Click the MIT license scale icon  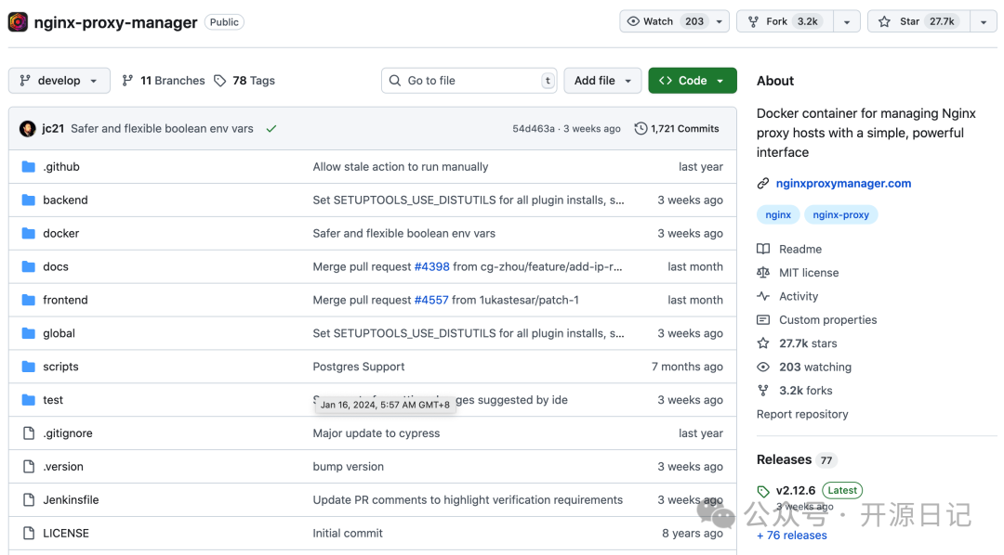(x=763, y=273)
